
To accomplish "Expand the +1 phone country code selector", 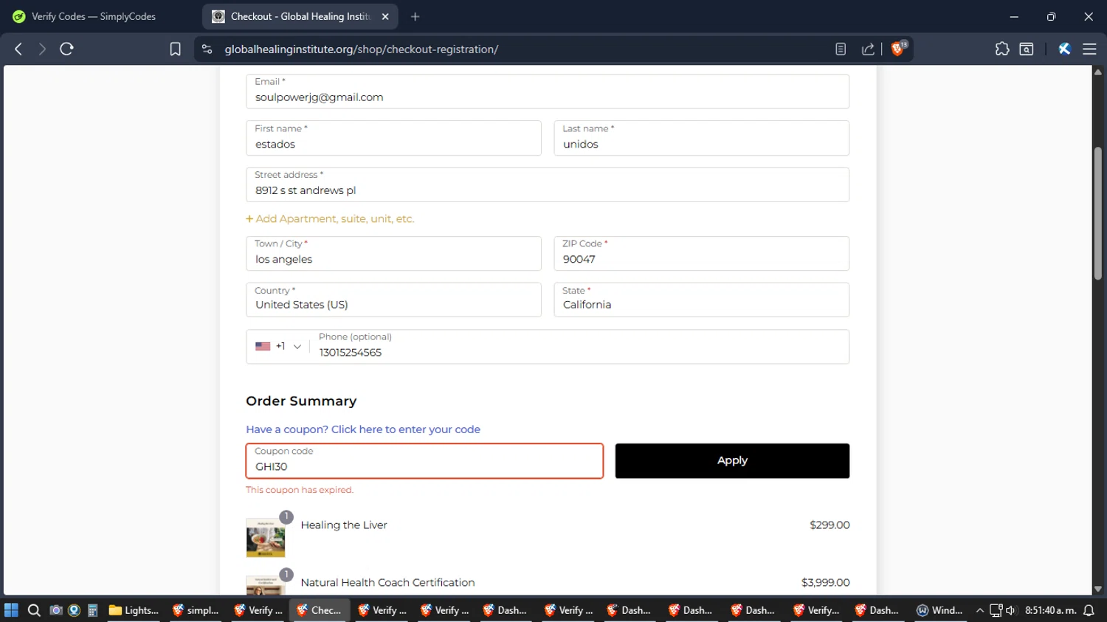I will (x=278, y=346).
